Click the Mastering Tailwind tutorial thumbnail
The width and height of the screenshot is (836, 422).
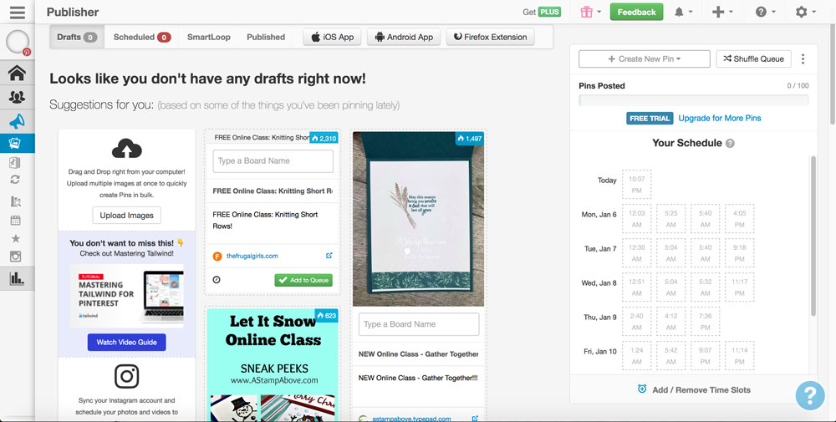pos(127,295)
